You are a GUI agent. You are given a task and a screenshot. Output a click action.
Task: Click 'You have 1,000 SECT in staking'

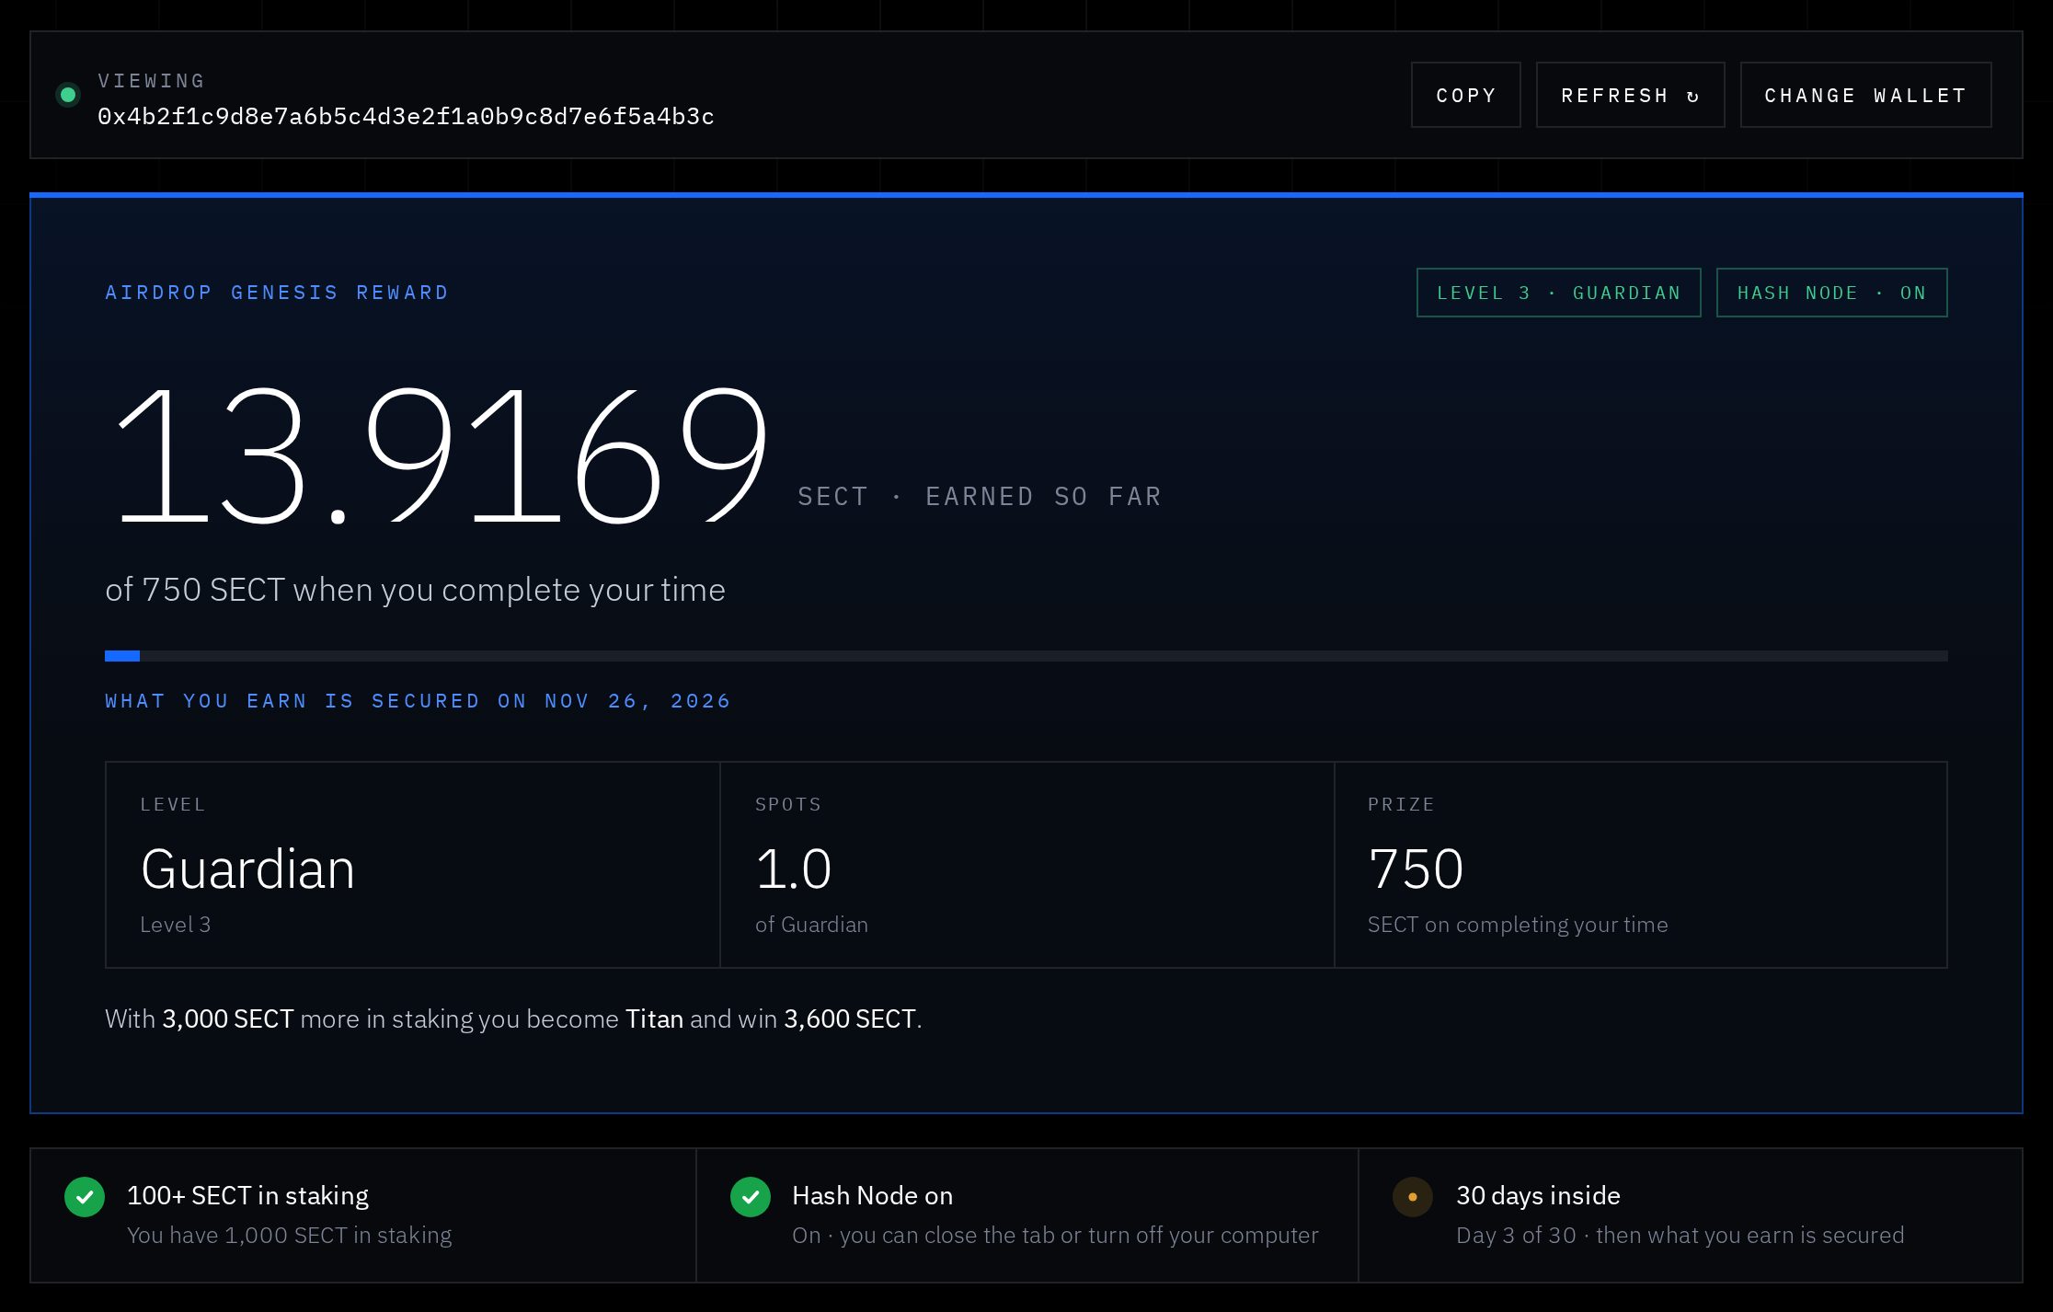coord(289,1235)
